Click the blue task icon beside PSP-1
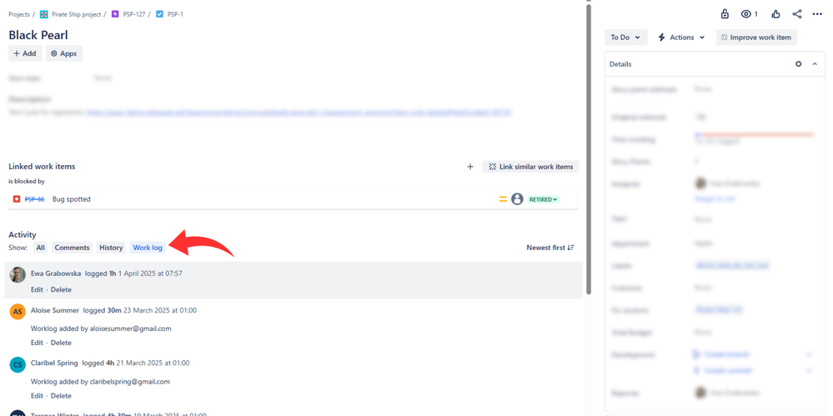The height and width of the screenshot is (416, 833). point(159,14)
